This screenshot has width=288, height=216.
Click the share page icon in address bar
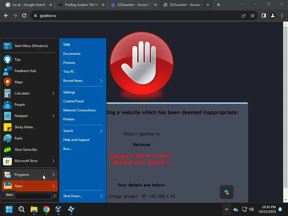click(244, 16)
